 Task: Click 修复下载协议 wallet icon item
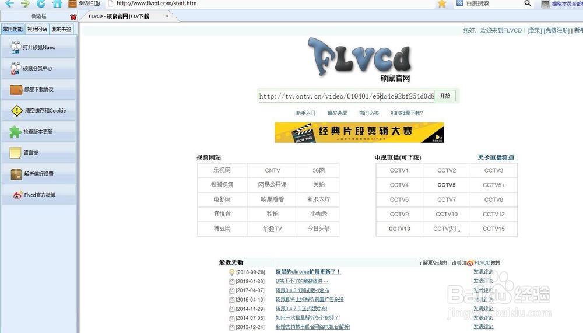38,89
